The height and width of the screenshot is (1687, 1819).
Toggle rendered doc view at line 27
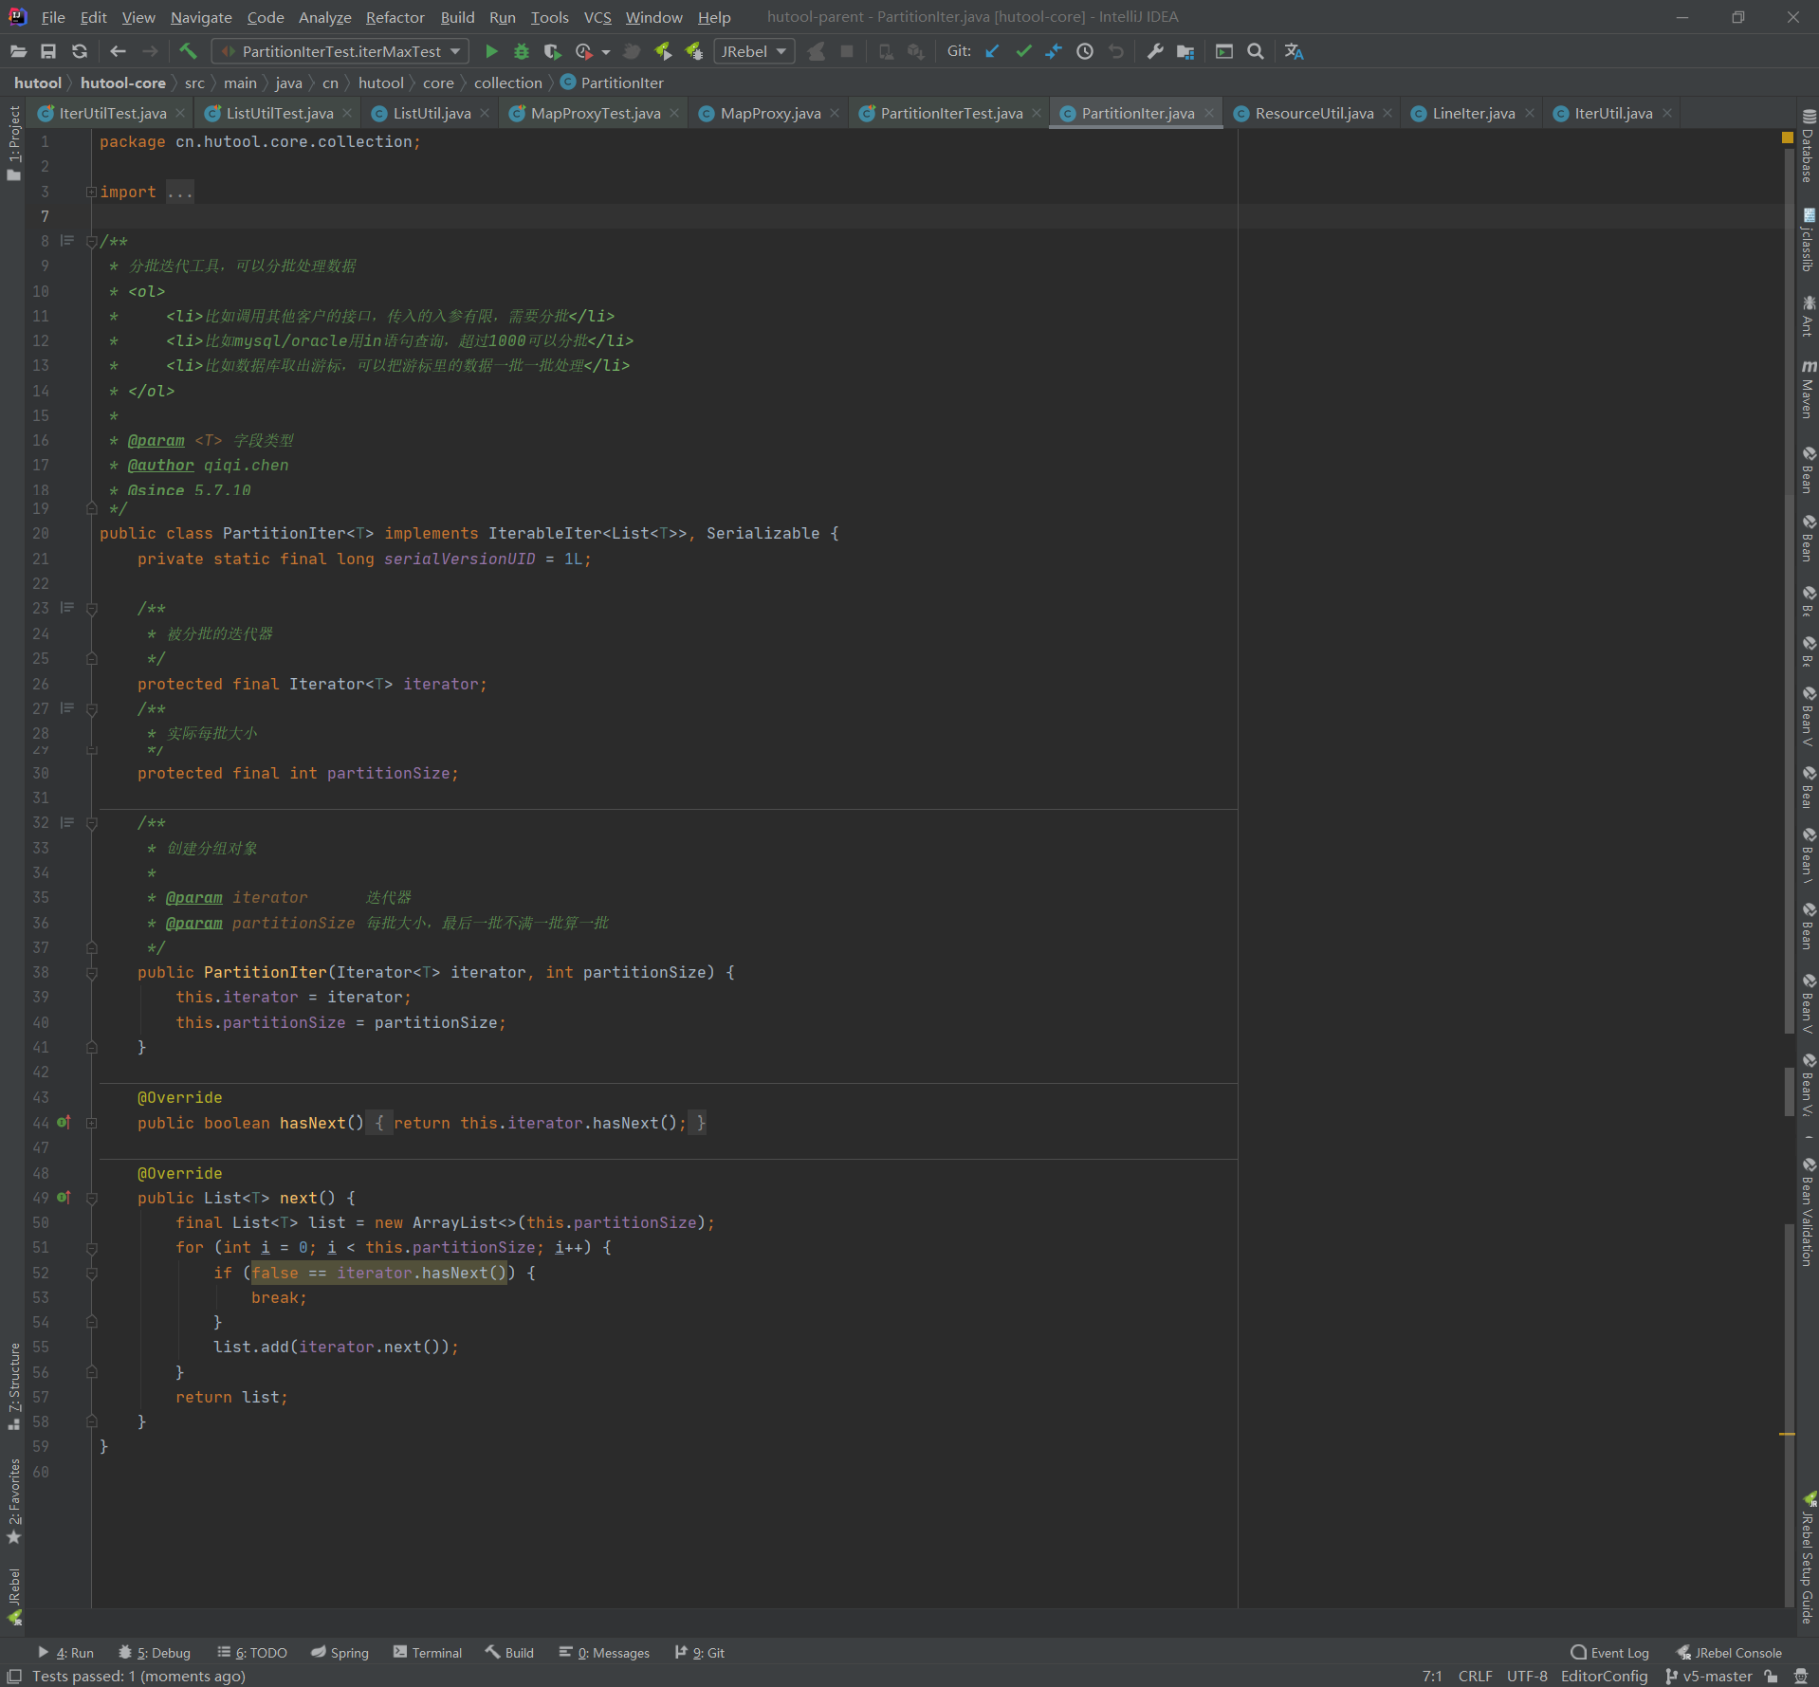67,707
